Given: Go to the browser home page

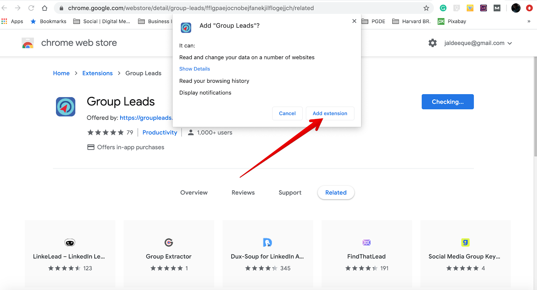Looking at the screenshot, I should pos(45,8).
